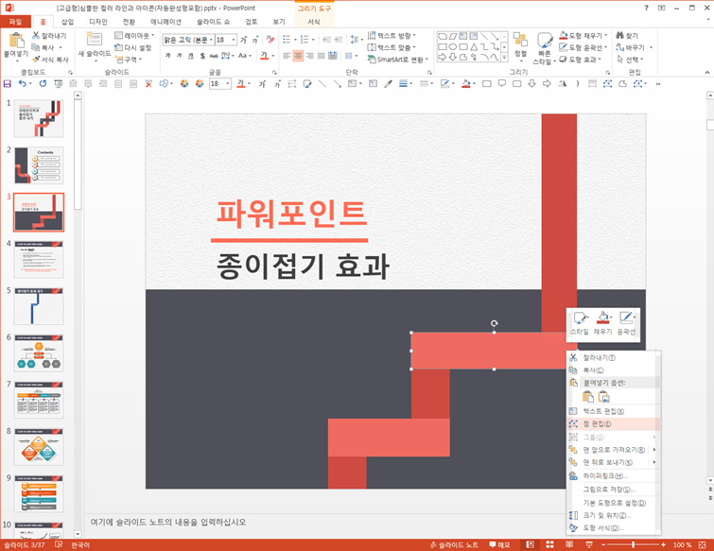Toggle slide notes (슬라이드 노트) in status bar
Viewport: 714px width, 551px height.
click(454, 544)
